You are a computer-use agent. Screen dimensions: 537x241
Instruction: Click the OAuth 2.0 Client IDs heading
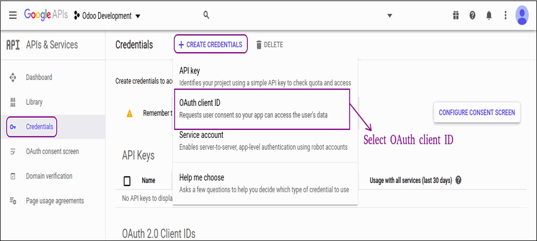pos(159,233)
